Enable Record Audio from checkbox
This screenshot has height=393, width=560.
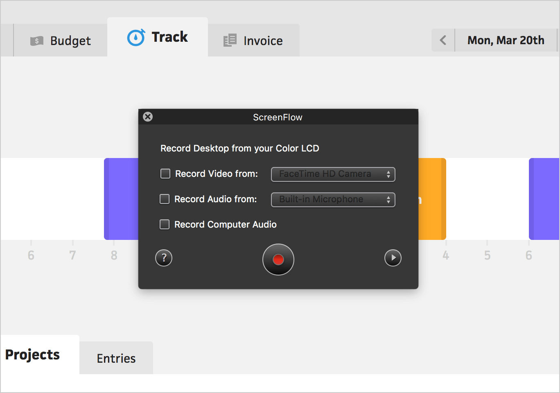click(165, 199)
